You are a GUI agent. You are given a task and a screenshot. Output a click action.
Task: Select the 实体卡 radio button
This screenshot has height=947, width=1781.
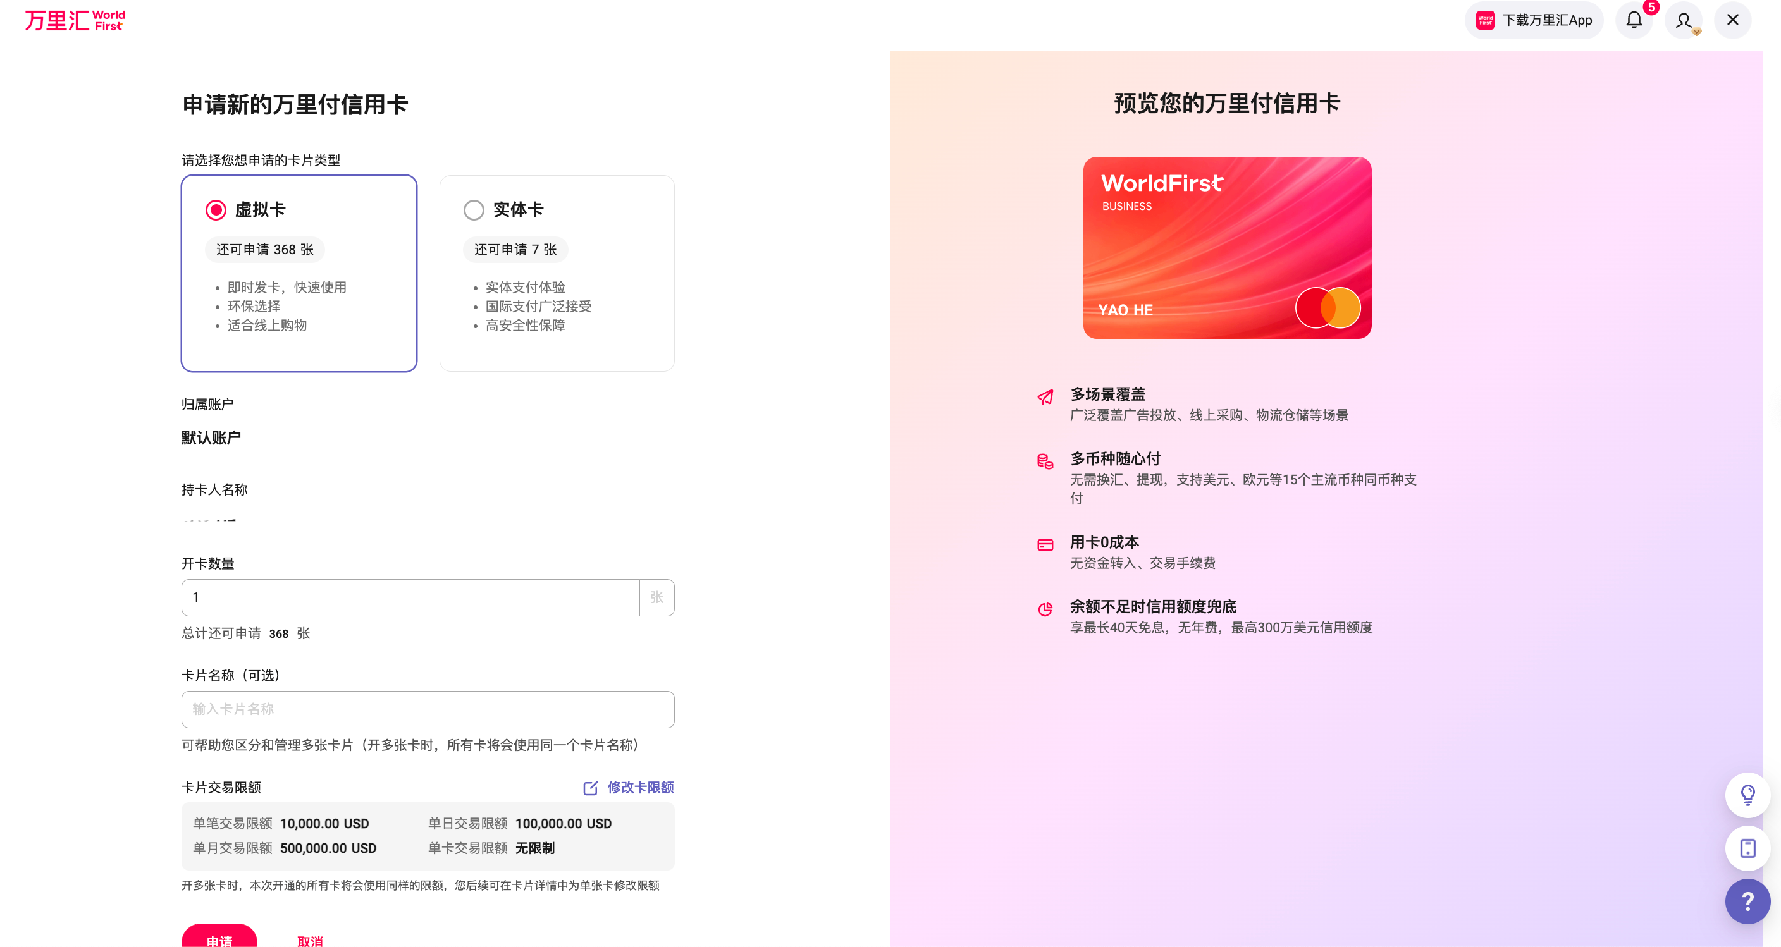(x=474, y=210)
